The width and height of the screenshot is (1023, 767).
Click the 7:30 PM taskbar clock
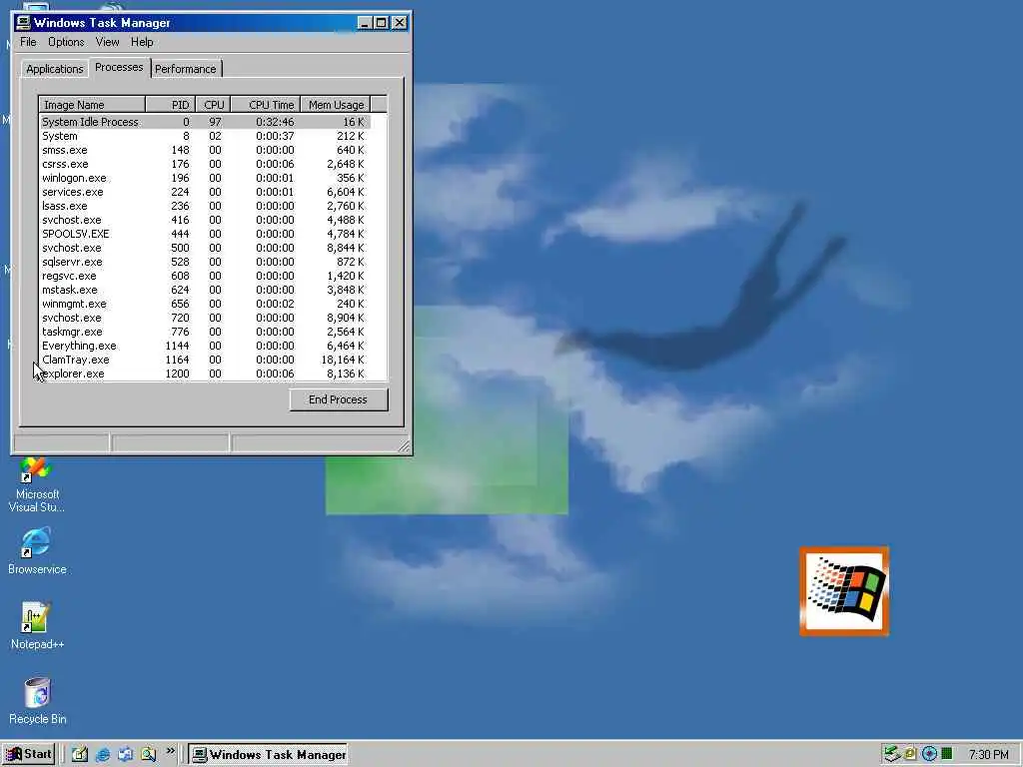point(988,755)
